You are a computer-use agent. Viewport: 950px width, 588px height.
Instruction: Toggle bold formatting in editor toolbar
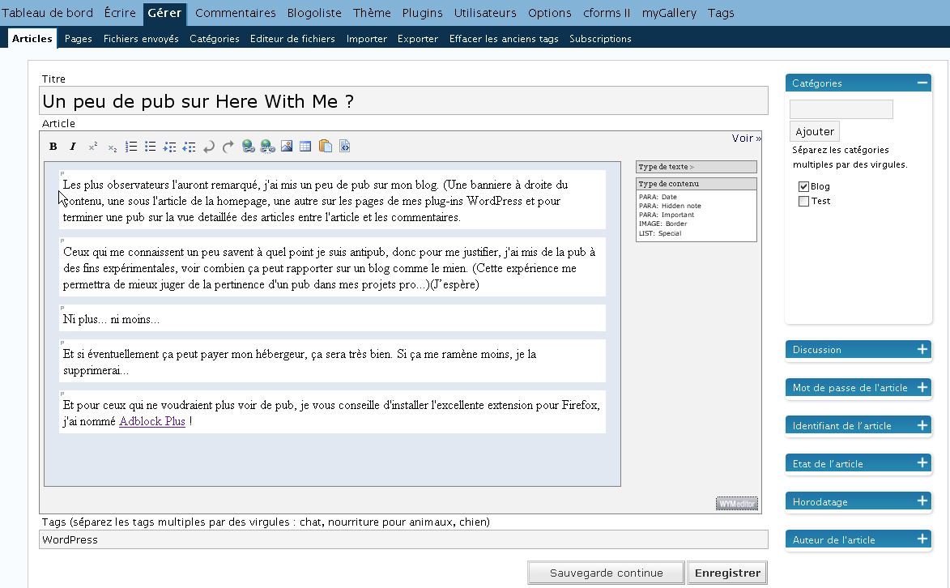click(53, 147)
